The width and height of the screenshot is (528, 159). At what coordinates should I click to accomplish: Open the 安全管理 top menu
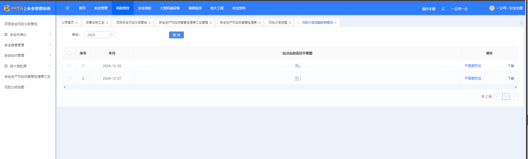(x=101, y=8)
